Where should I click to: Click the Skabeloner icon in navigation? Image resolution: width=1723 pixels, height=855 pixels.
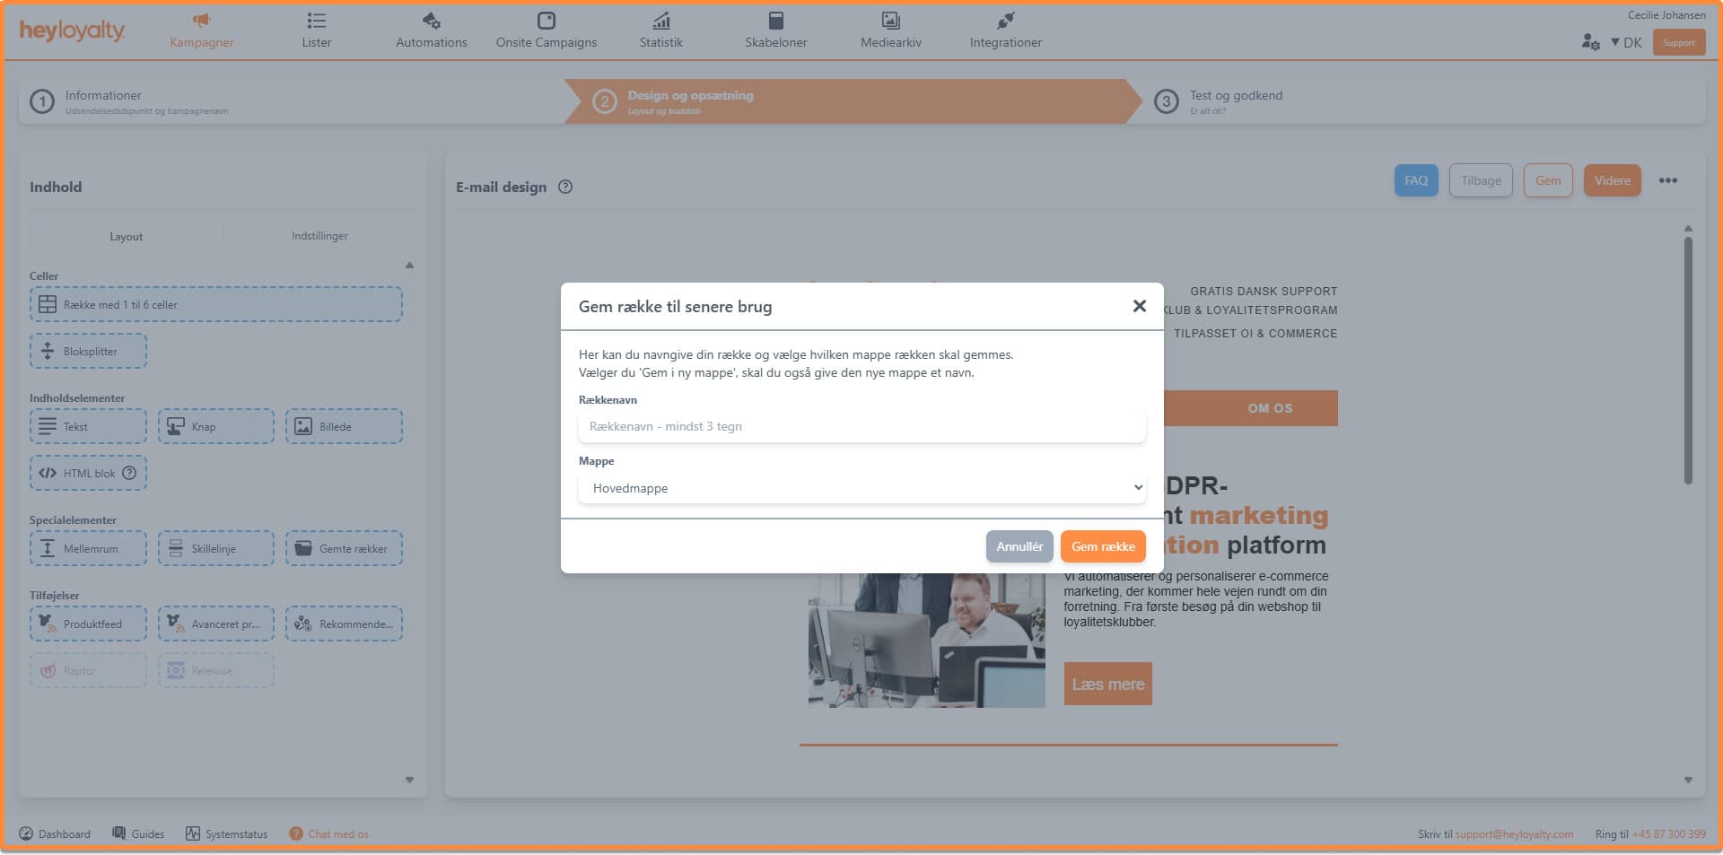tap(775, 21)
